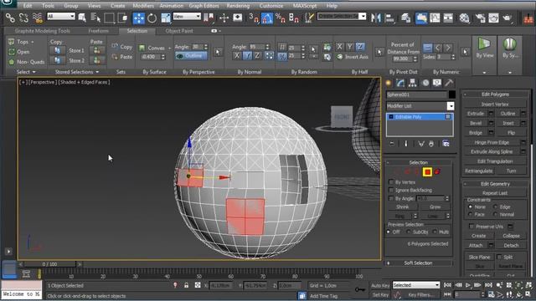Select the Select and Rotate tool
Image resolution: width=536 pixels, height=301 pixels.
coord(152,18)
